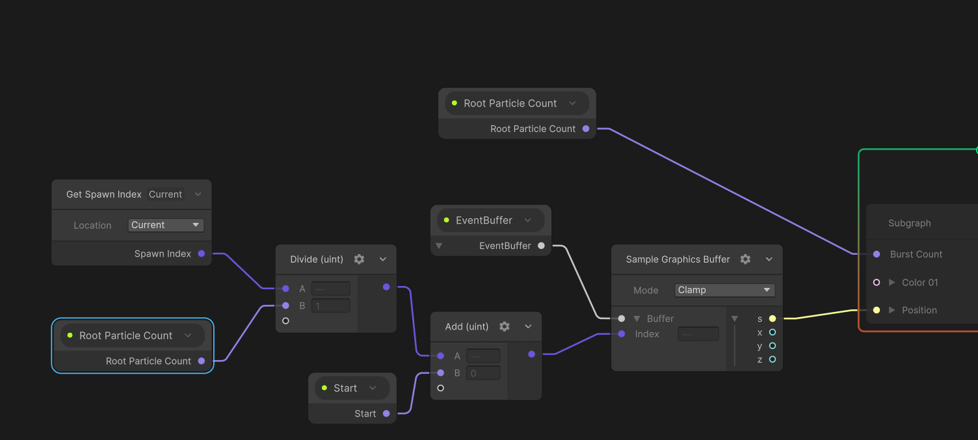The height and width of the screenshot is (440, 978).
Task: Expand the Position disclosure triangle
Action: coord(892,310)
